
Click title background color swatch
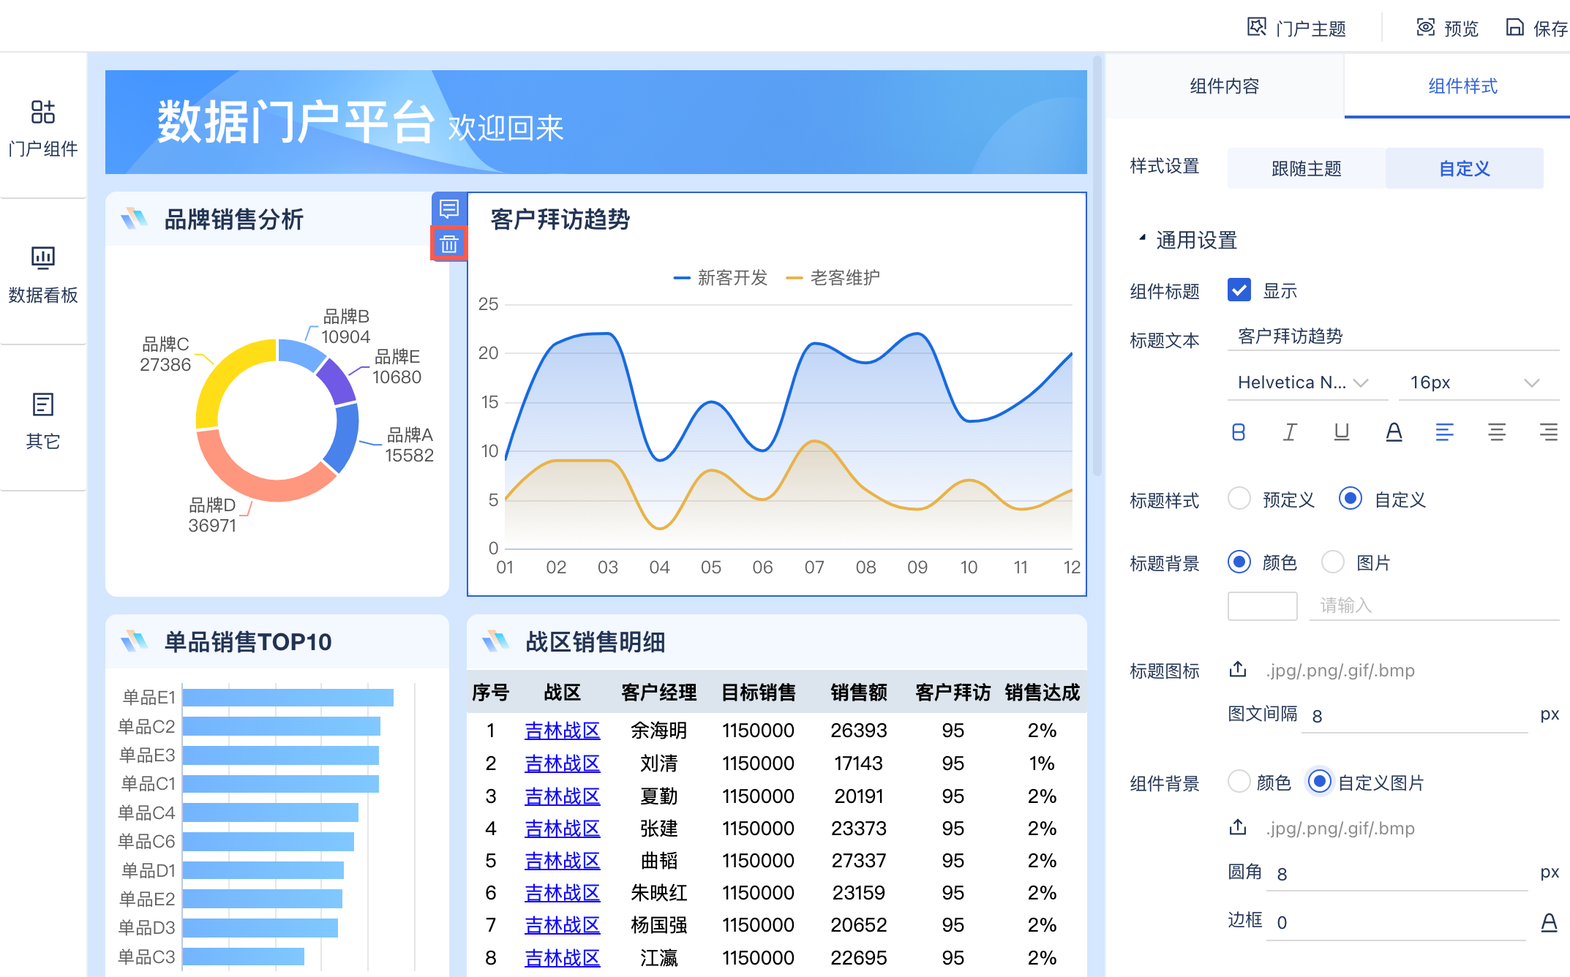coord(1262,606)
